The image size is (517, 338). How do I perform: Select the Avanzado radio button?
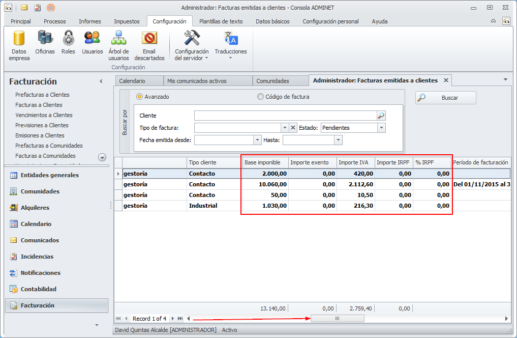(x=139, y=97)
